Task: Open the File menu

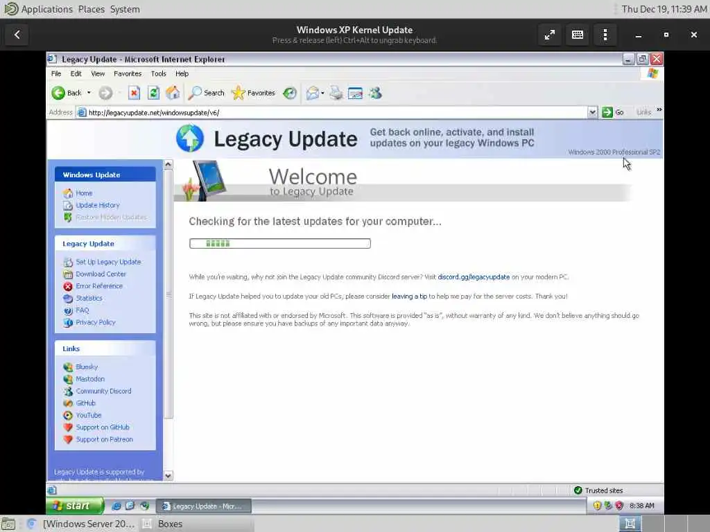Action: (56, 73)
